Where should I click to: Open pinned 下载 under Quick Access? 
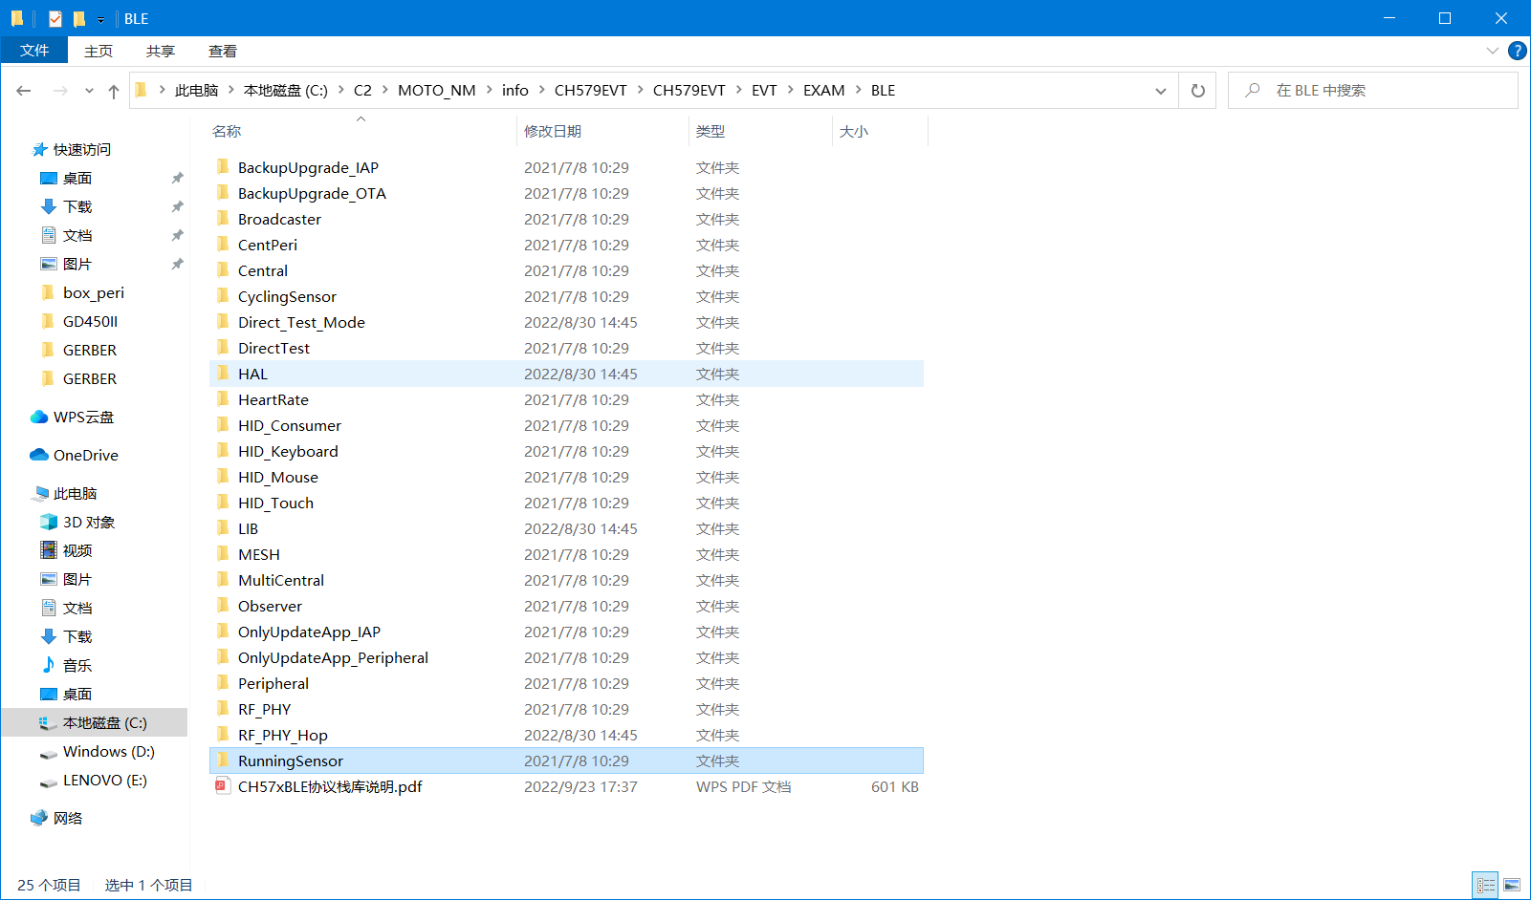(77, 207)
